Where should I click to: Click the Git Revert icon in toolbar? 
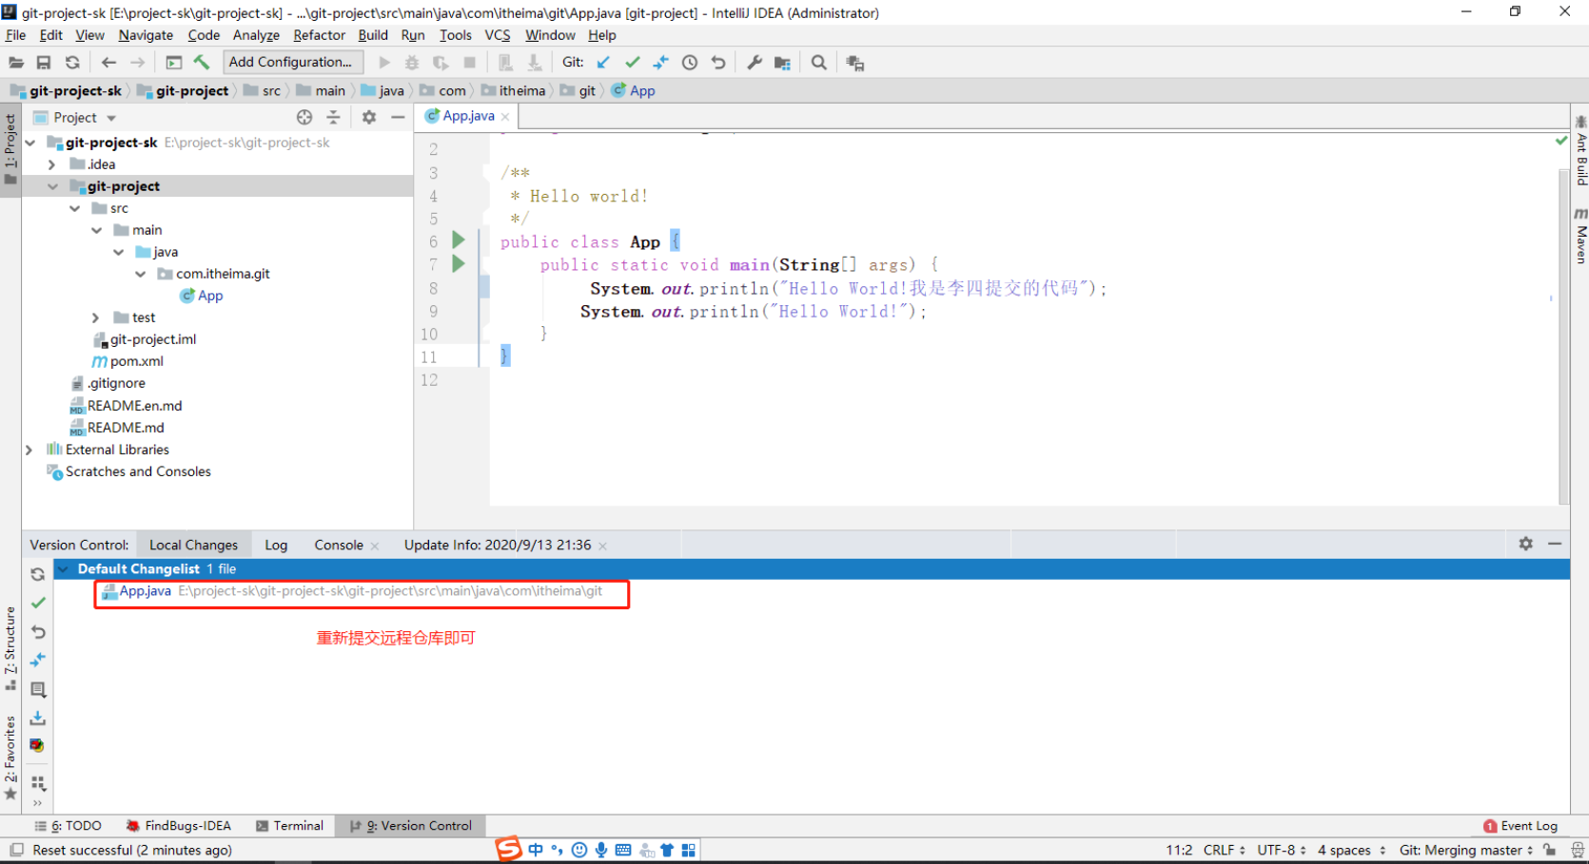click(718, 63)
